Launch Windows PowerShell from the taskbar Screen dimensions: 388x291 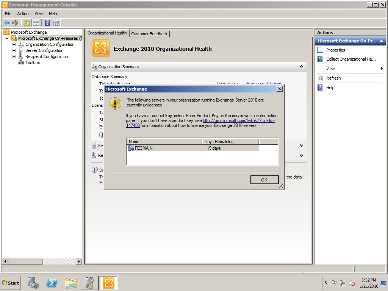52,283
